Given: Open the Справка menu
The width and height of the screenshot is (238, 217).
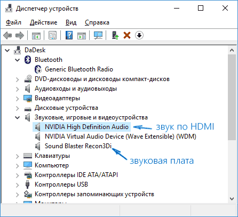Looking at the screenshot, I should pos(97,22).
